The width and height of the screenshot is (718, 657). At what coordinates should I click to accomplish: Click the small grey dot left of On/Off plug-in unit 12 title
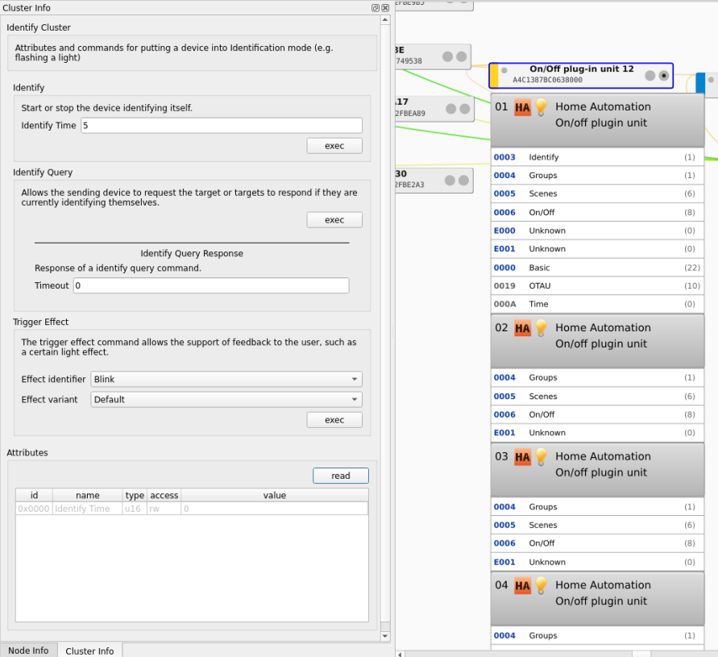coord(504,71)
